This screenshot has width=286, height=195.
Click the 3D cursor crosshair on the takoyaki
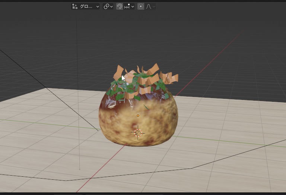(x=138, y=132)
